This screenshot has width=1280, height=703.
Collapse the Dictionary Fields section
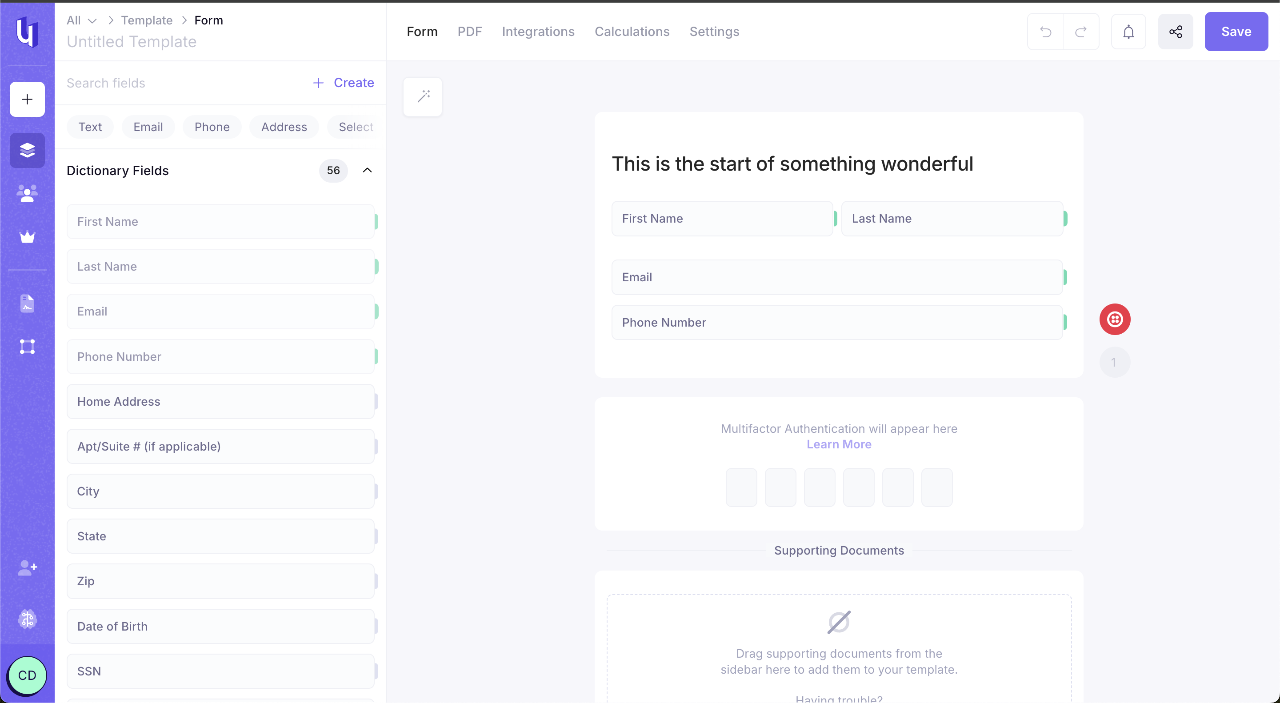tap(367, 170)
